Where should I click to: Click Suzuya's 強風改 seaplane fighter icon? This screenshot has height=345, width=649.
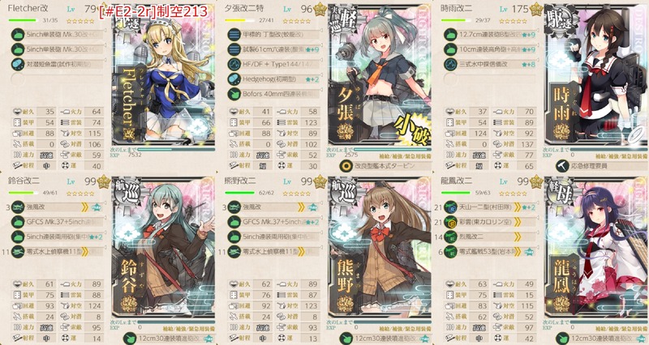coord(18,207)
